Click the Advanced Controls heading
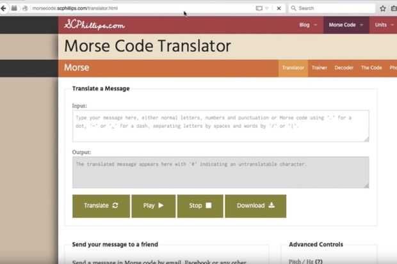Viewport: 397px width, 264px height. [316, 244]
